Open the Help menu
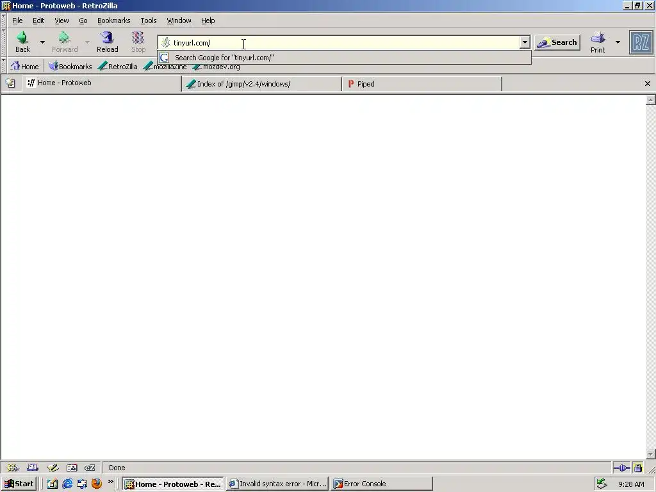The image size is (656, 492). point(208,20)
